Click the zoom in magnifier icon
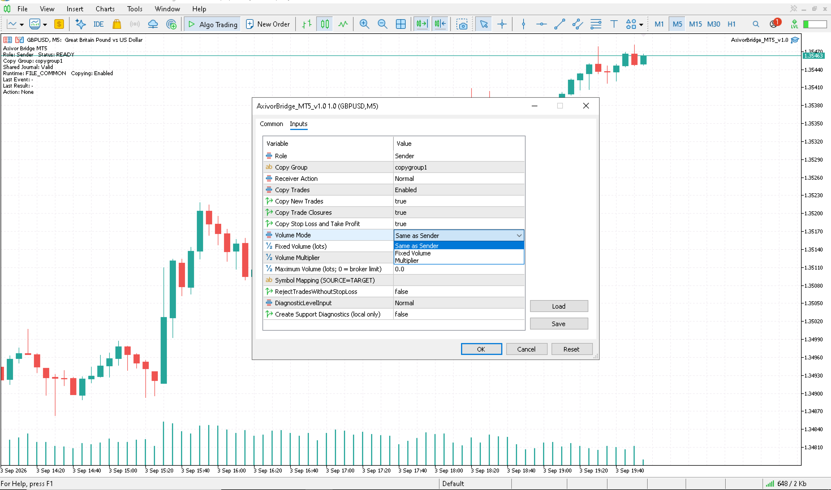The height and width of the screenshot is (490, 831). coord(364,24)
